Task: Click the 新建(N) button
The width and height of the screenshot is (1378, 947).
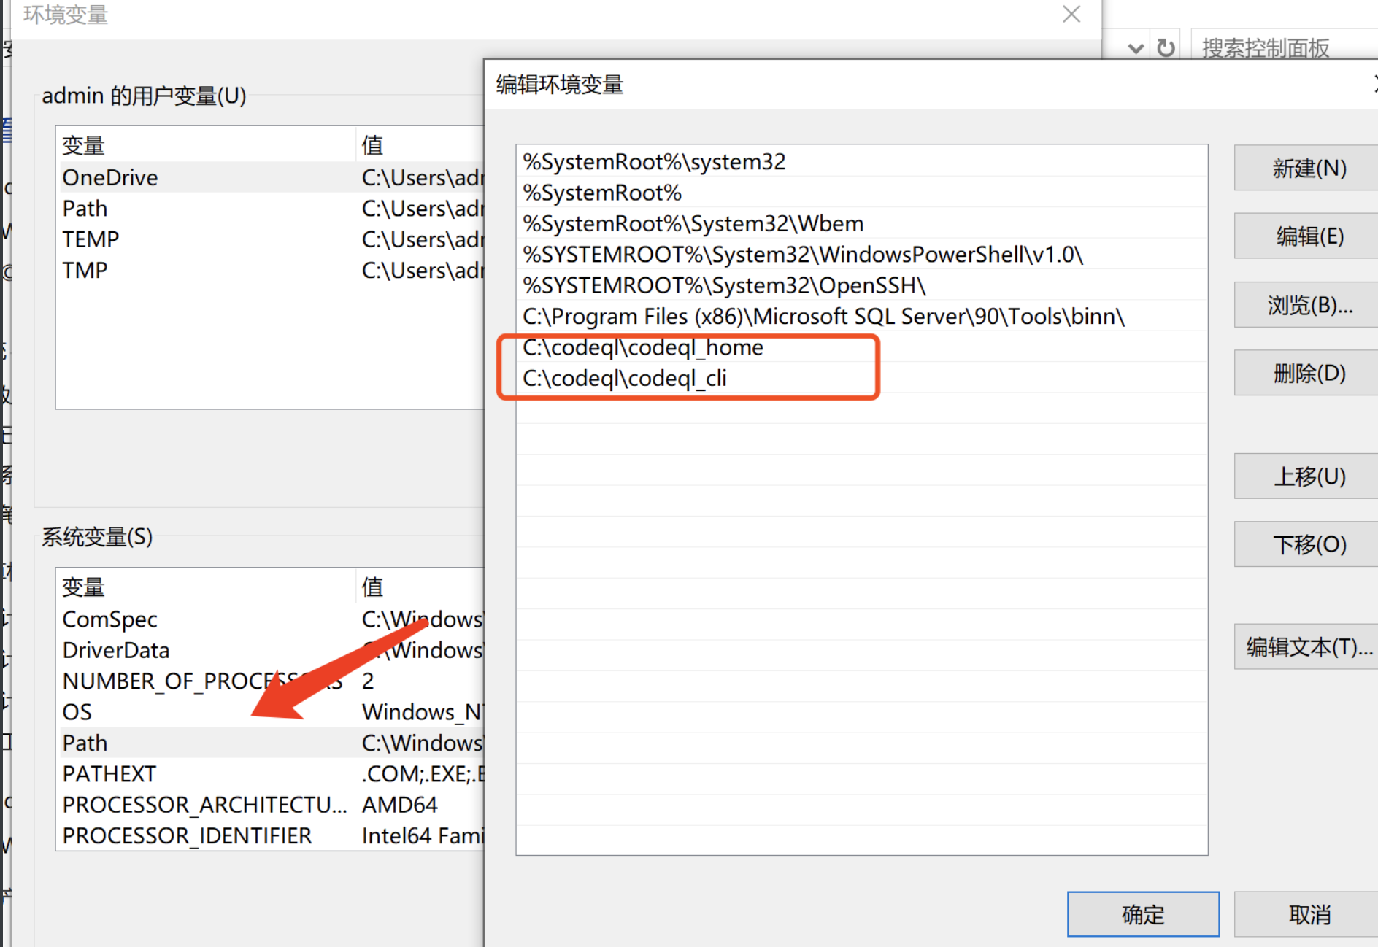Action: point(1304,168)
